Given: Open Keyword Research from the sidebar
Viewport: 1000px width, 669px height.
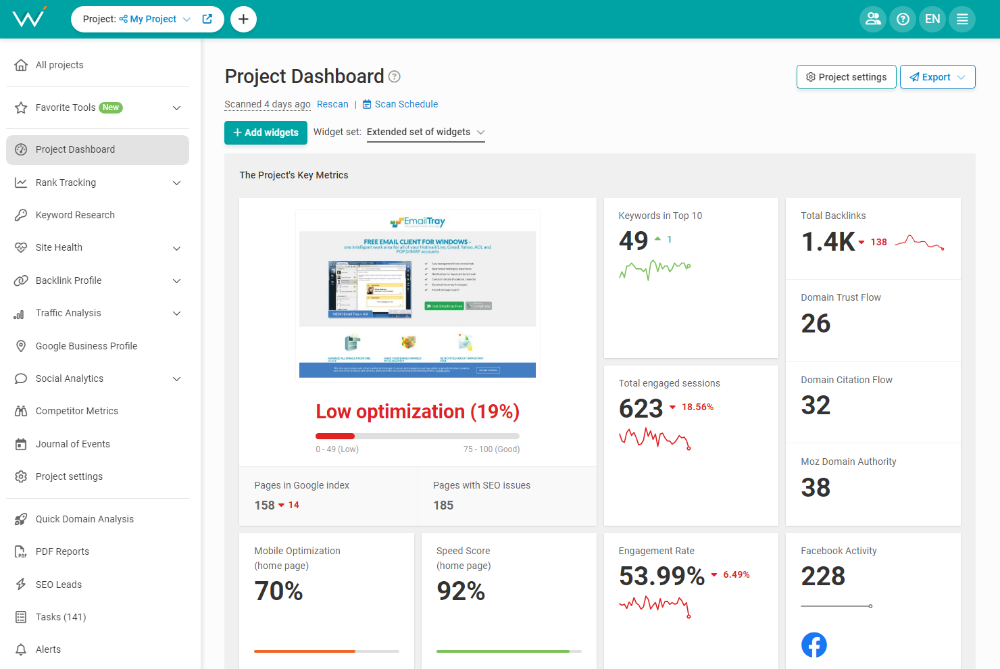Looking at the screenshot, I should click(74, 214).
